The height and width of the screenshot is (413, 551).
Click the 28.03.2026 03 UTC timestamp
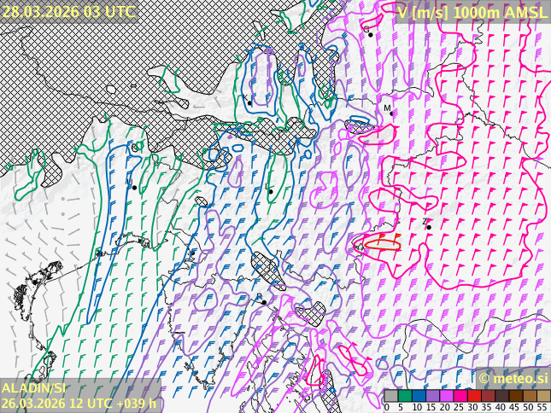pos(68,11)
